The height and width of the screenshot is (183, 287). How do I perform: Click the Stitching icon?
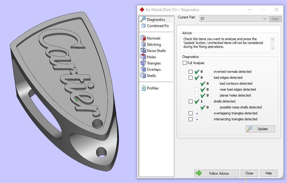tap(143, 44)
